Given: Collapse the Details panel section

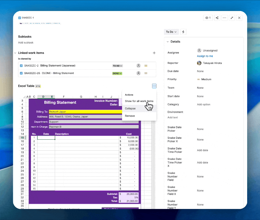Looking at the screenshot, I should tap(168, 42).
